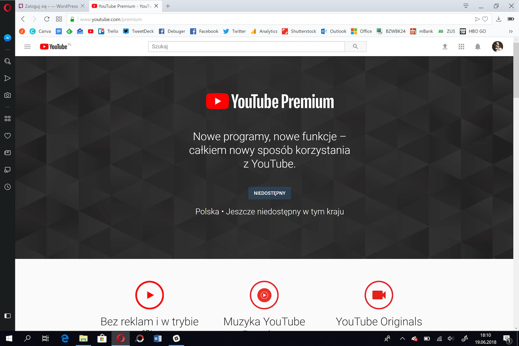Open the Facebook bookmark
This screenshot has height=346, width=519.
click(x=204, y=31)
